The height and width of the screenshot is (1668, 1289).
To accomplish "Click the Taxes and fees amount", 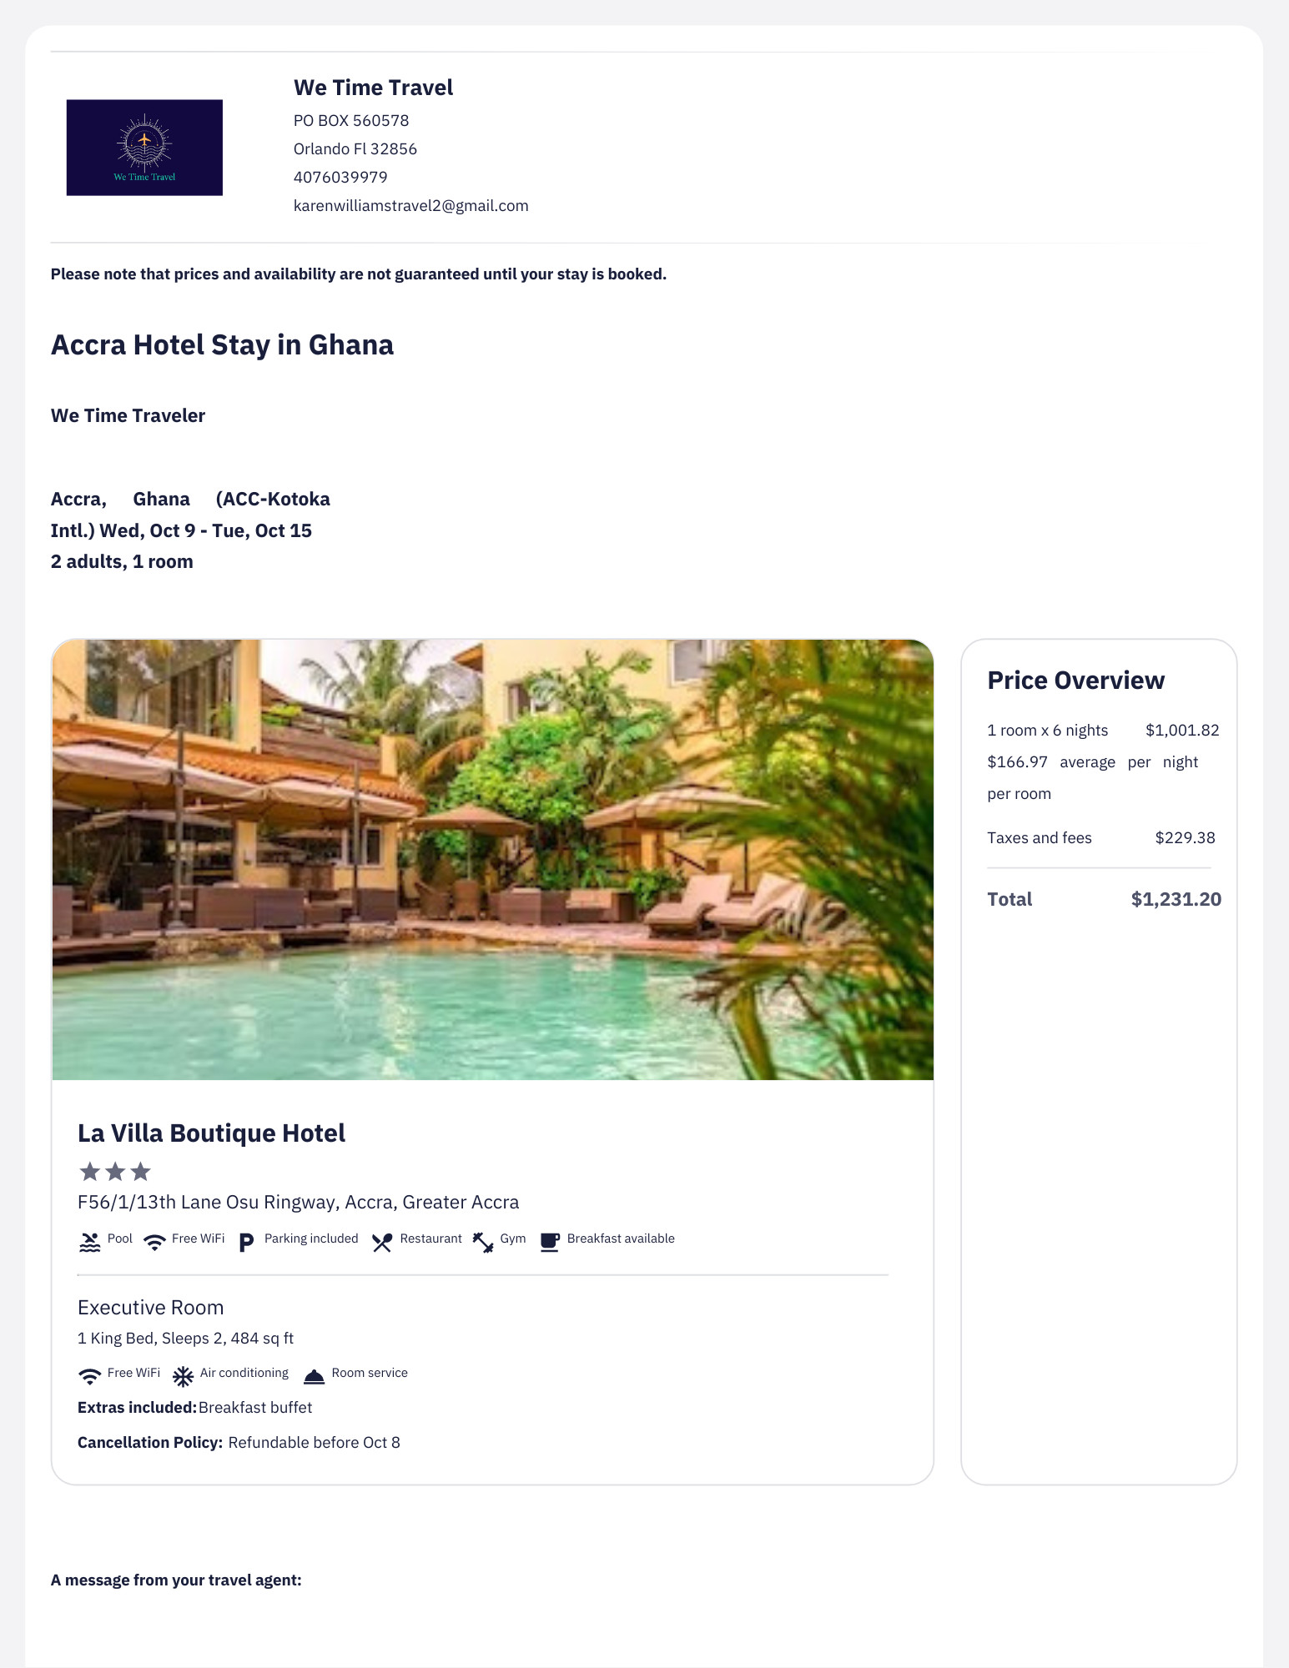I will pos(1185,837).
